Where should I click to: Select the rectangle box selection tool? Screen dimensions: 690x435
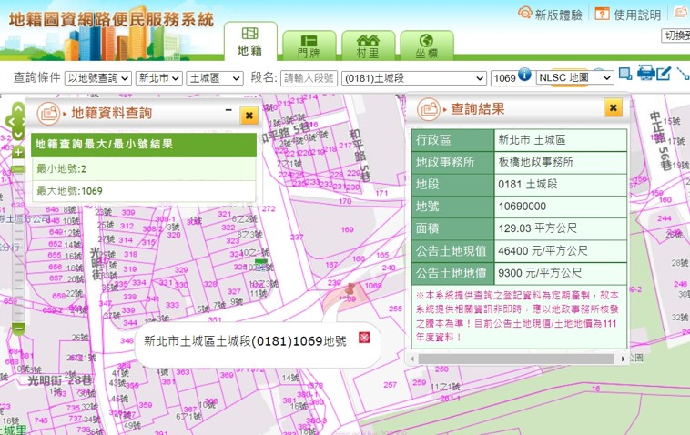[x=625, y=73]
